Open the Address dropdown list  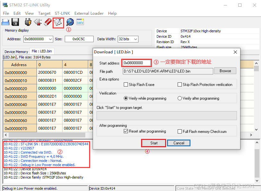[50, 39]
